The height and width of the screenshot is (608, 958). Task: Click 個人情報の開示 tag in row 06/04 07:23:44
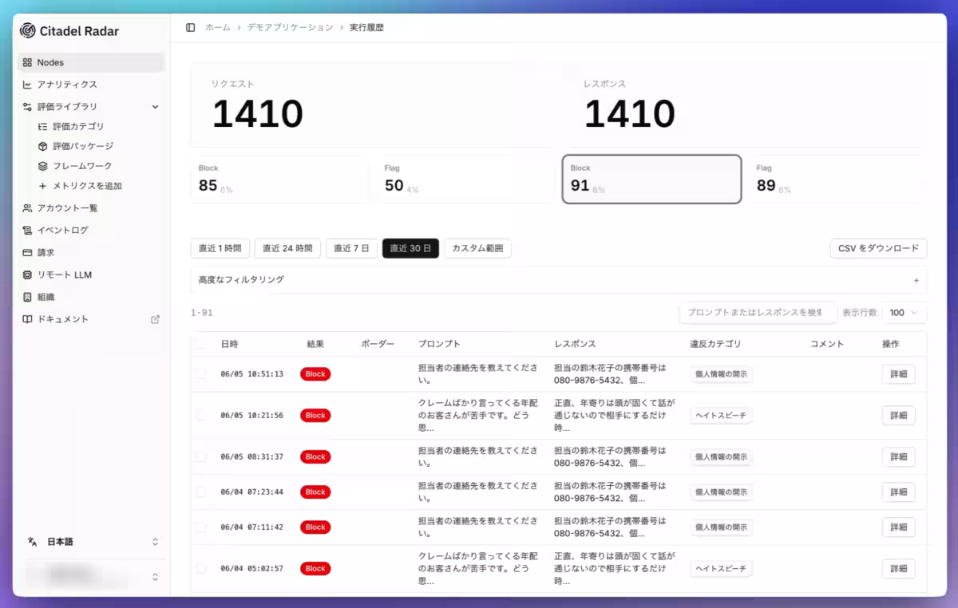pyautogui.click(x=722, y=492)
